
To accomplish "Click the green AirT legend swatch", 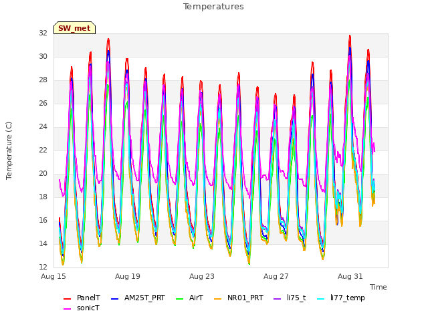I will click(180, 299).
